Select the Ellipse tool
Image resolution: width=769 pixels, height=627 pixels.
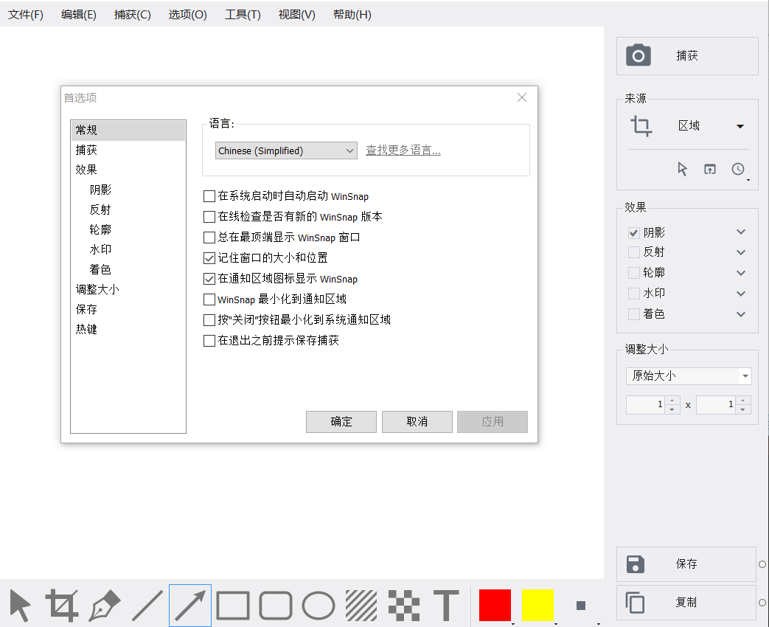coord(319,606)
